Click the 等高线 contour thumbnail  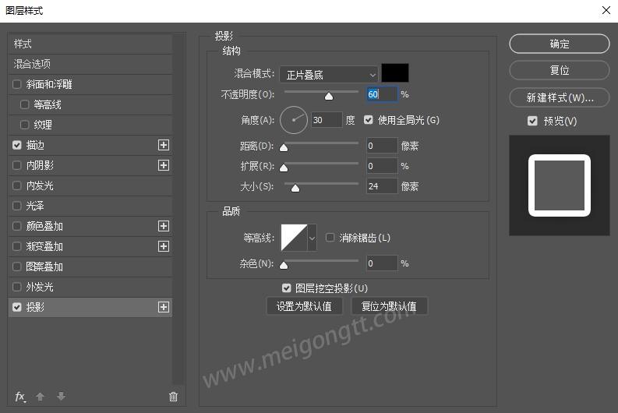pos(294,238)
